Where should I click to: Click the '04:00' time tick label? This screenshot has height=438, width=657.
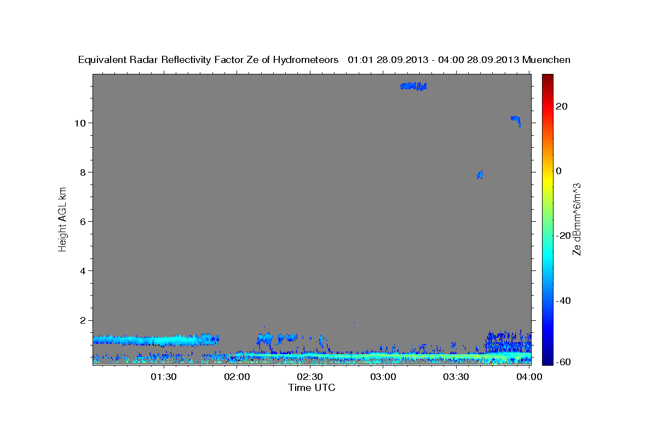529,377
